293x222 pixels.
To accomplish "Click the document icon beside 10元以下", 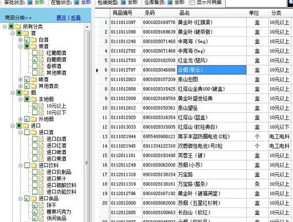I will 42,112.
